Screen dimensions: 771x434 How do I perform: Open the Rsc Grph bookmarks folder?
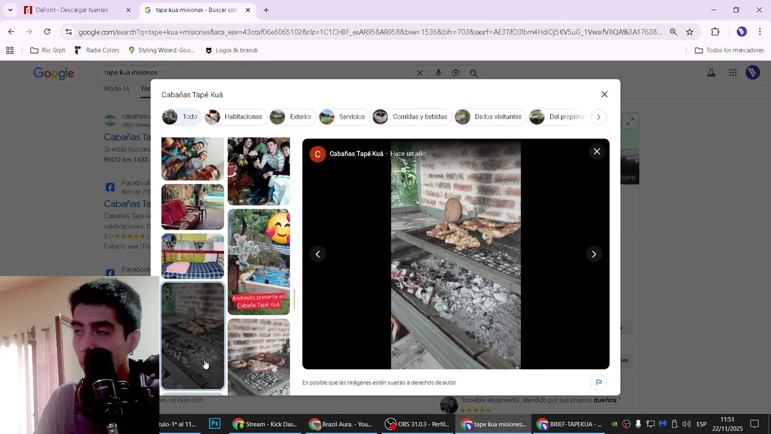click(48, 51)
